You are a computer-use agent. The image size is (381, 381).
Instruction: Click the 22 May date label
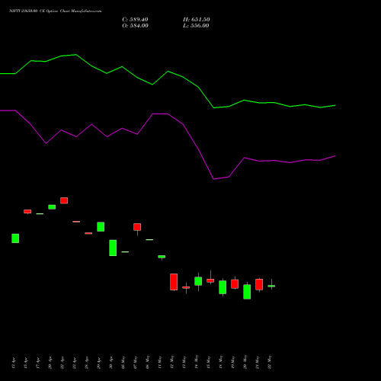point(270,362)
